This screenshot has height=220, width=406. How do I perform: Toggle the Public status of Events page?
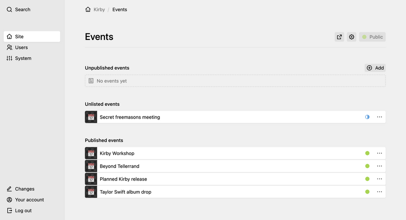pyautogui.click(x=372, y=37)
